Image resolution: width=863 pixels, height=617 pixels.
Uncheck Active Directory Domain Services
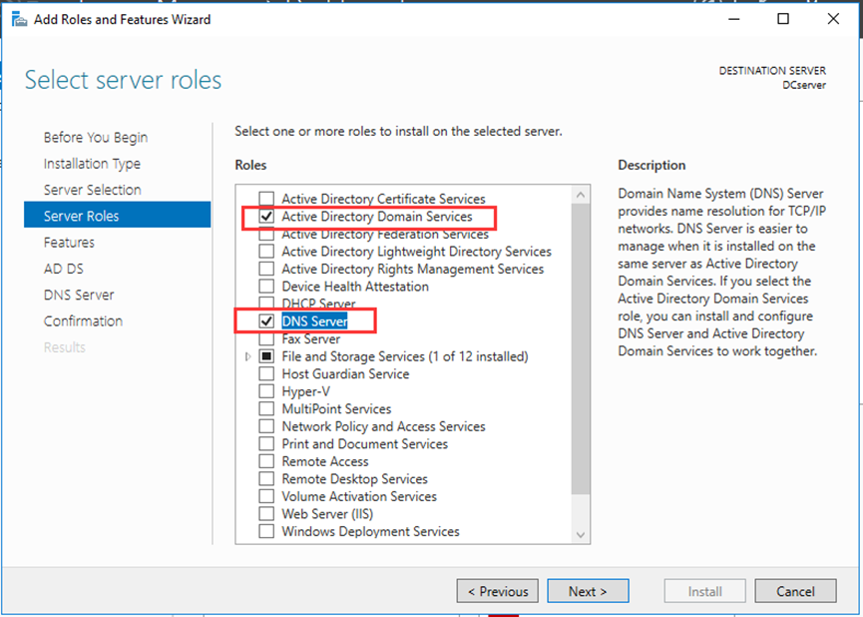[265, 216]
